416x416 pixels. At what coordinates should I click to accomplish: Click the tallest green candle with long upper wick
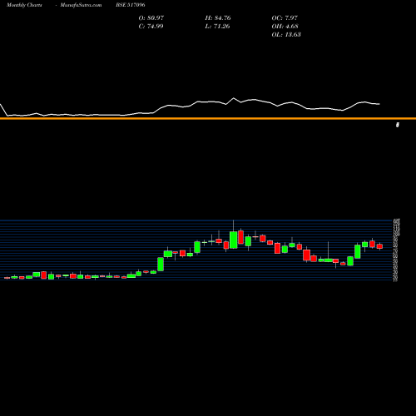click(x=234, y=240)
